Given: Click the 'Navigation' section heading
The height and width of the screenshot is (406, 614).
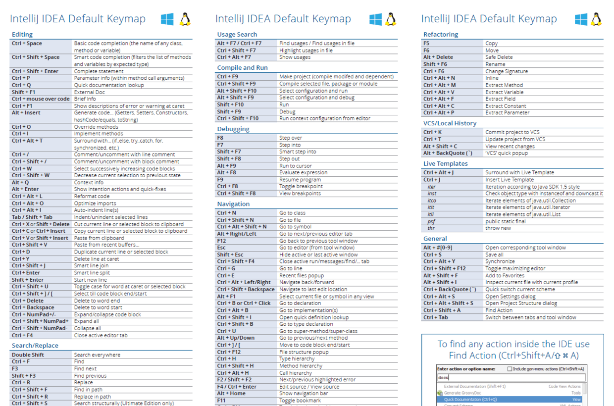Looking at the screenshot, I should click(x=233, y=204).
